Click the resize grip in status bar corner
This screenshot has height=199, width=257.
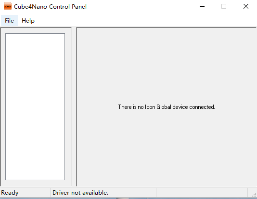click(x=254, y=195)
